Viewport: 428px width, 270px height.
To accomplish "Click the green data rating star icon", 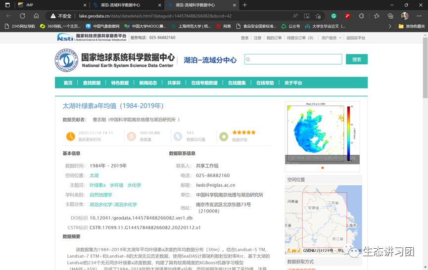I will coord(224,136).
